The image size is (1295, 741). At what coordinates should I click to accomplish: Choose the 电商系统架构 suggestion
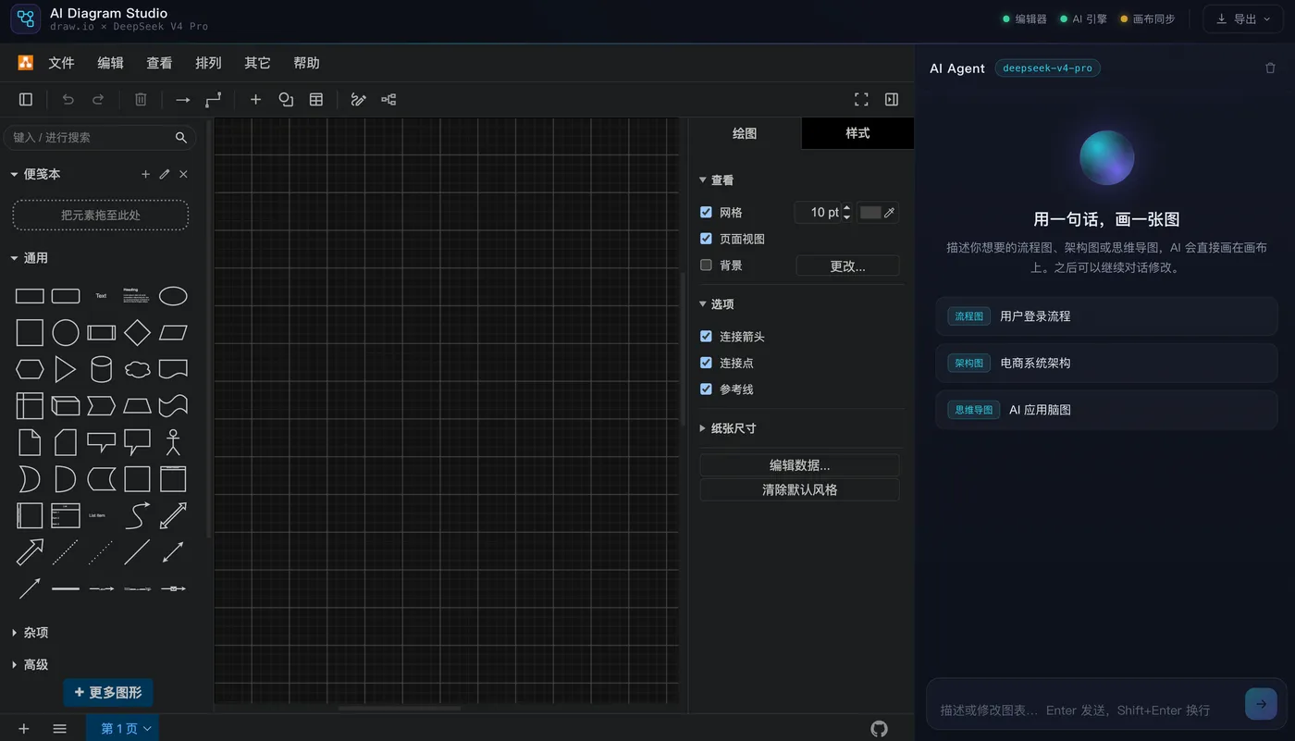click(x=1106, y=363)
